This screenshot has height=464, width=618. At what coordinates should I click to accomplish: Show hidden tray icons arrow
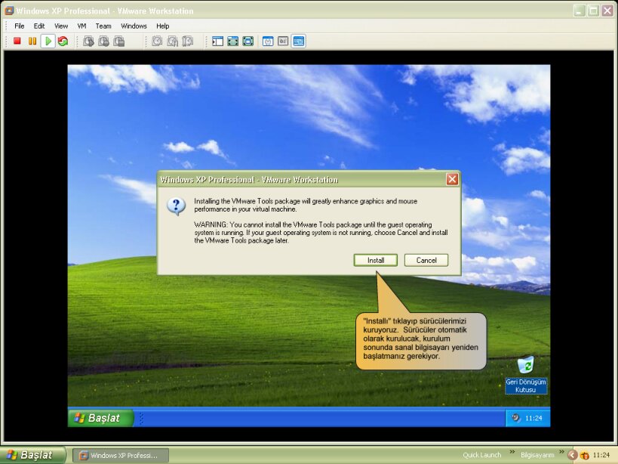[573, 455]
